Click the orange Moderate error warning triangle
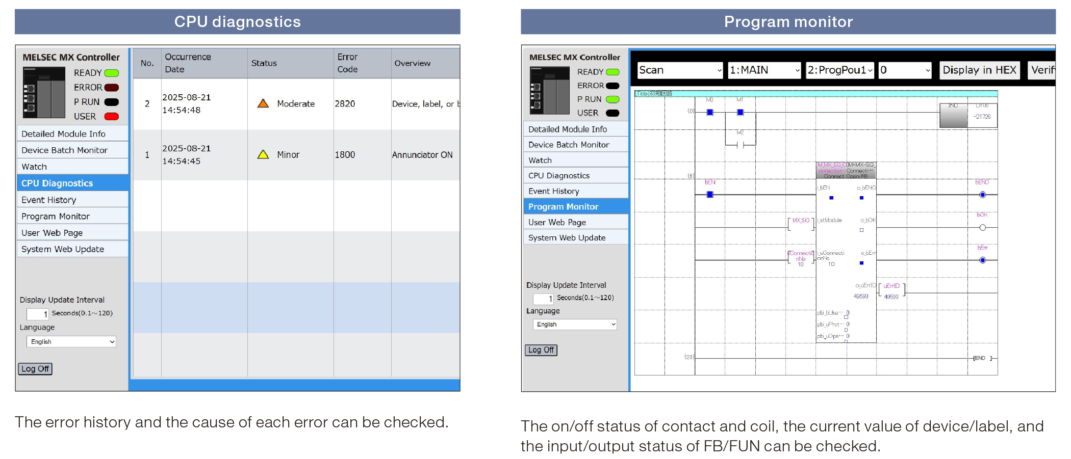This screenshot has width=1071, height=459. coord(263,103)
